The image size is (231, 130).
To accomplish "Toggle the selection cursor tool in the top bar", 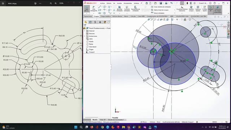I will (182, 3).
